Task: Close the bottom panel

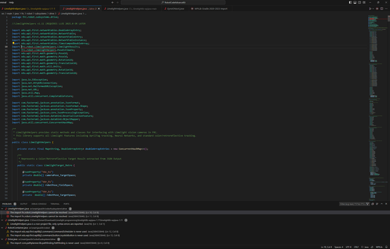Action: pyautogui.click(x=386, y=204)
